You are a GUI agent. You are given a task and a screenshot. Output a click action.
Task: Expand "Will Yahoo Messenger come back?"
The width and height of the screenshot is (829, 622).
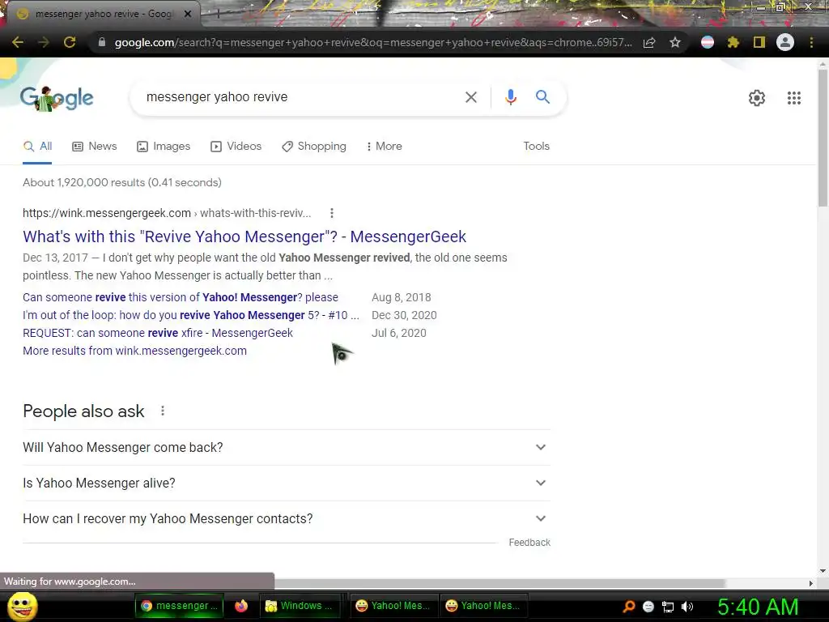pyautogui.click(x=287, y=447)
